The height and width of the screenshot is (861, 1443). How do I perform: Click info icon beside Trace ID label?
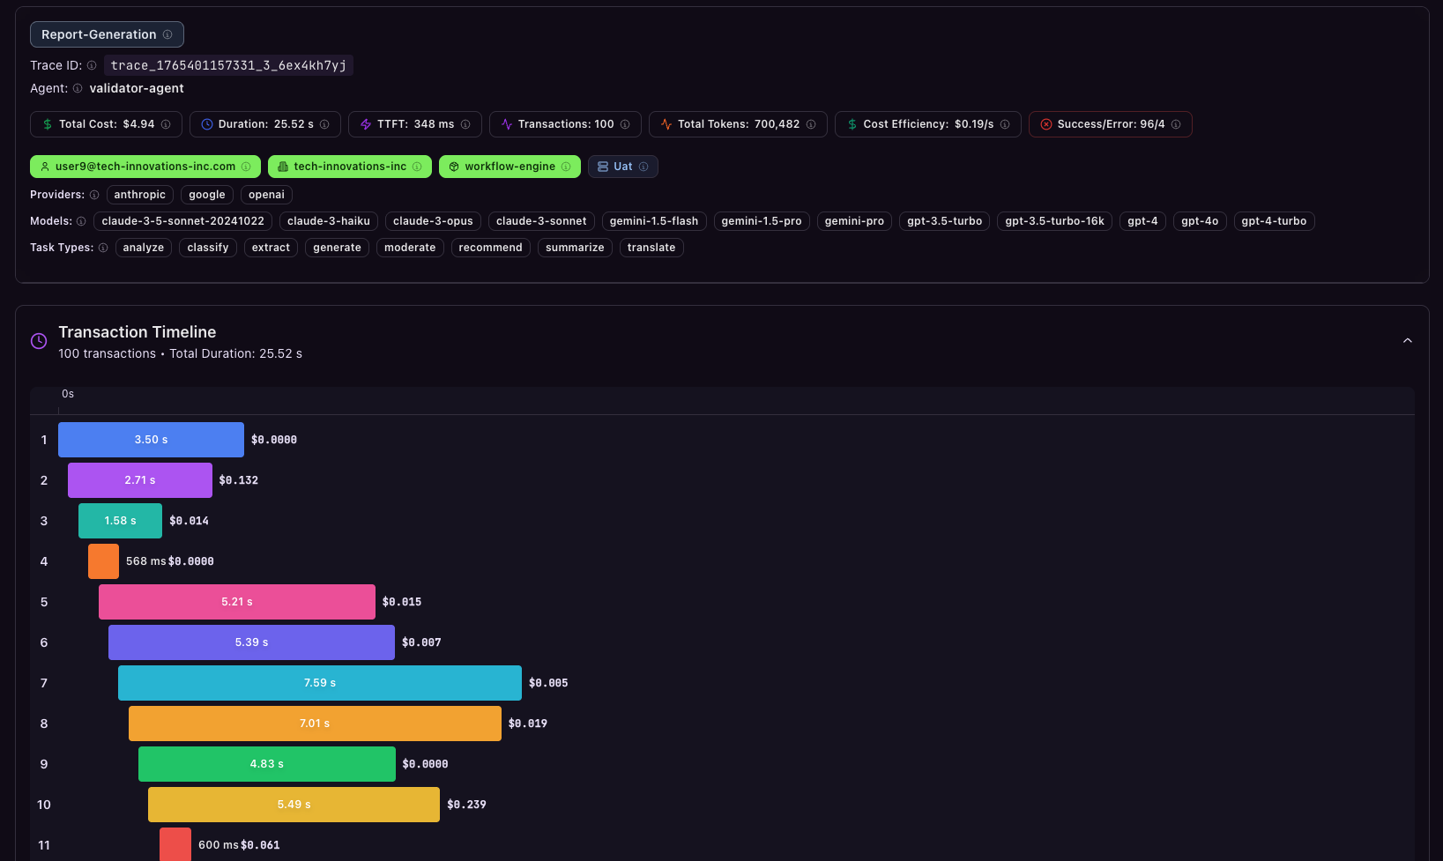click(92, 65)
